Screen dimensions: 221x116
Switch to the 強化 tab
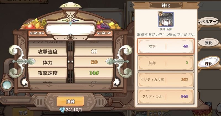tap(209, 43)
